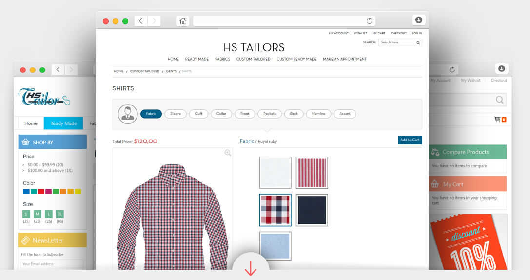Viewport: 530px width, 280px height.
Task: Select the Back step
Action: tap(294, 114)
